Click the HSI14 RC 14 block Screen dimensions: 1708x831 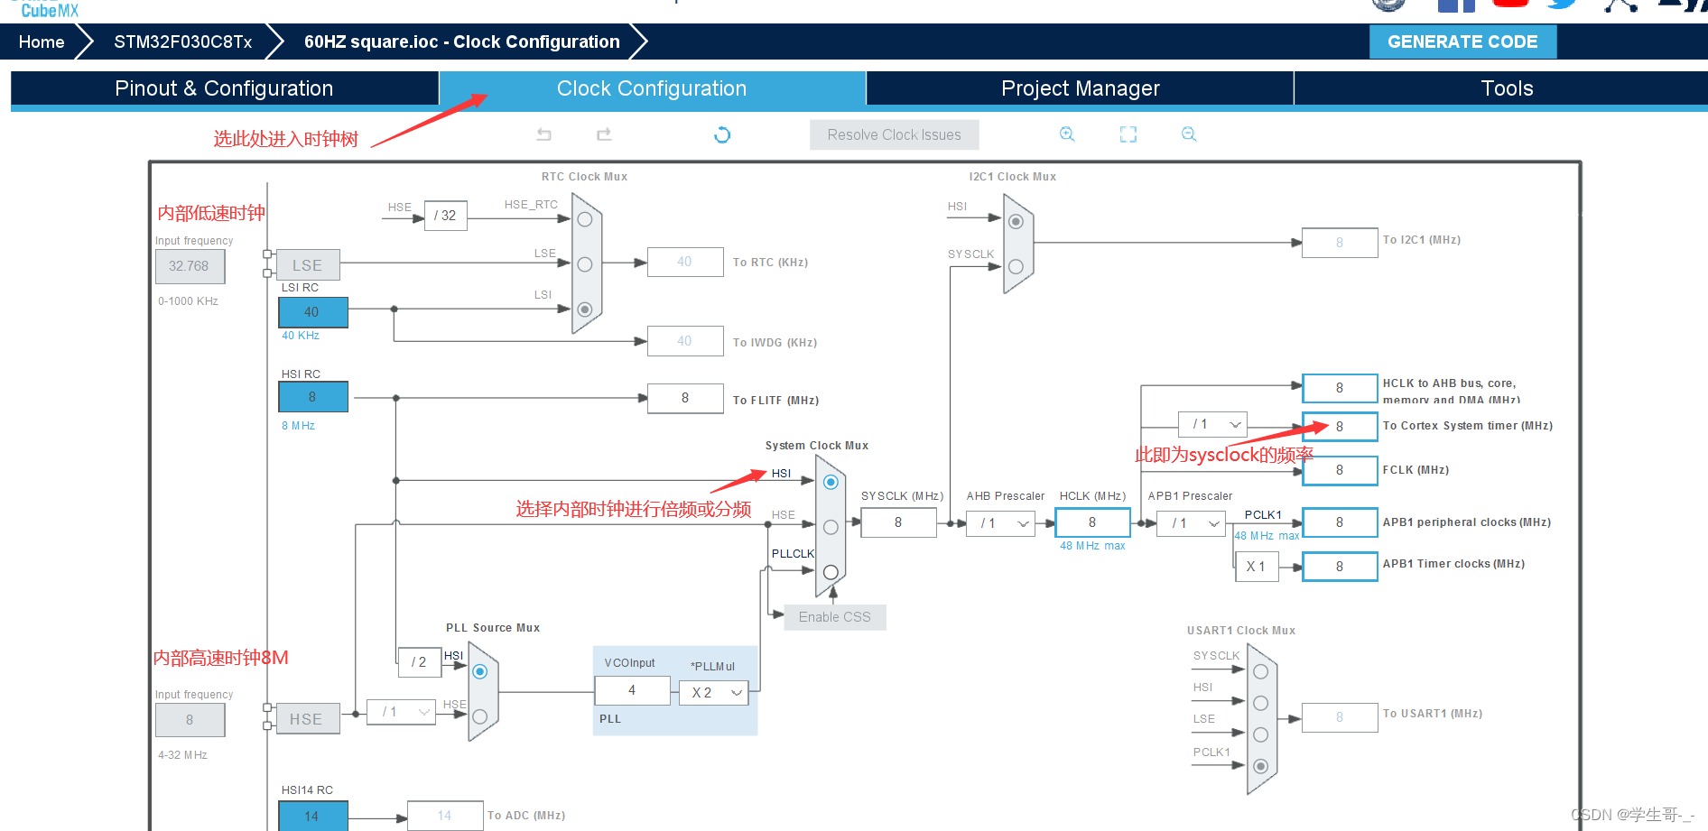[312, 817]
